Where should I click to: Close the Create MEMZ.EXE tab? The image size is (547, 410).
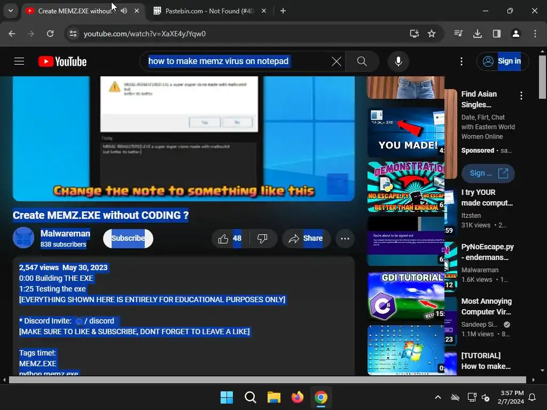137,11
